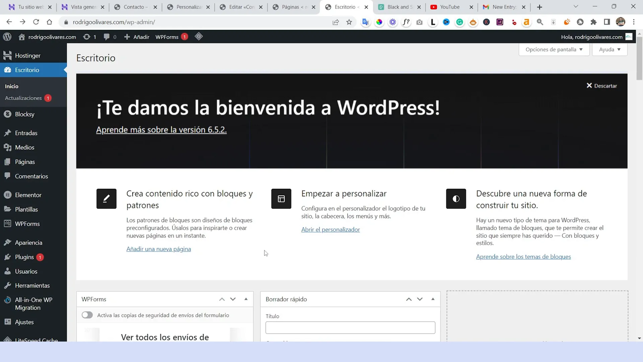Click the Título input field

pos(350,327)
